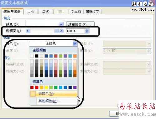Select light blue standard color swatch

(61, 87)
